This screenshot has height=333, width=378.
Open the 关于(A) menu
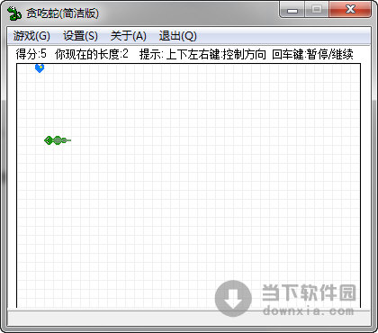128,36
